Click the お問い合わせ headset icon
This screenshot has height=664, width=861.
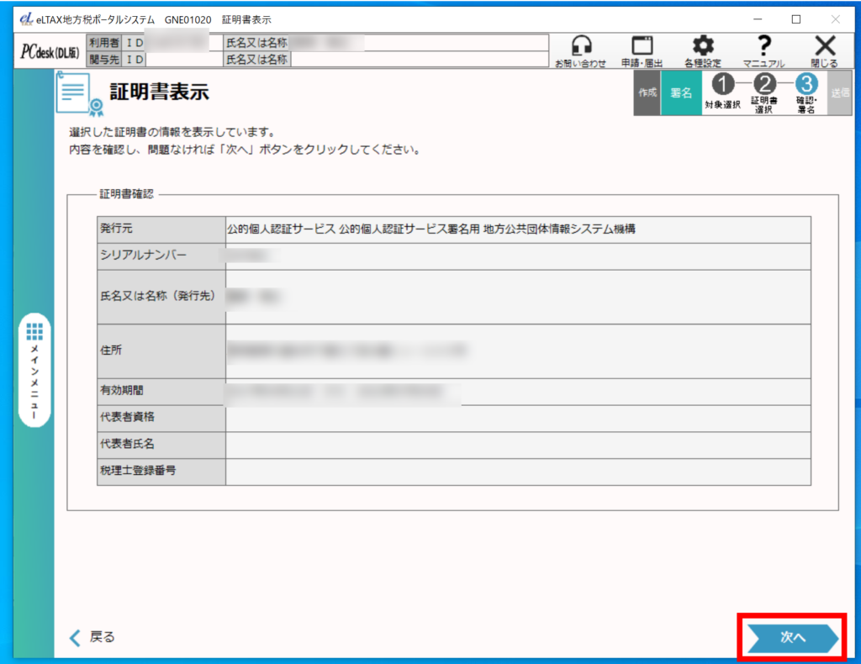[580, 46]
